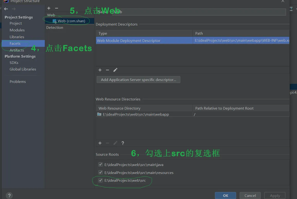Focus the facet Name input field
This screenshot has height=199, width=297.
[x=199, y=12]
